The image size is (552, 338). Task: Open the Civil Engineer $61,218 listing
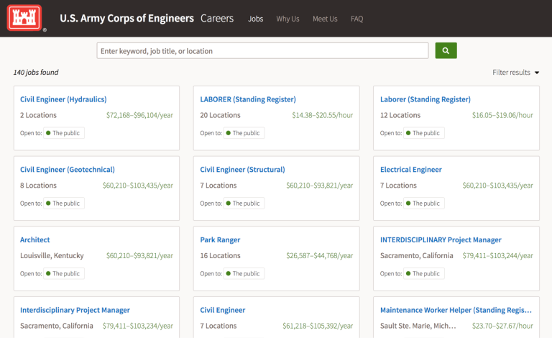(223, 310)
